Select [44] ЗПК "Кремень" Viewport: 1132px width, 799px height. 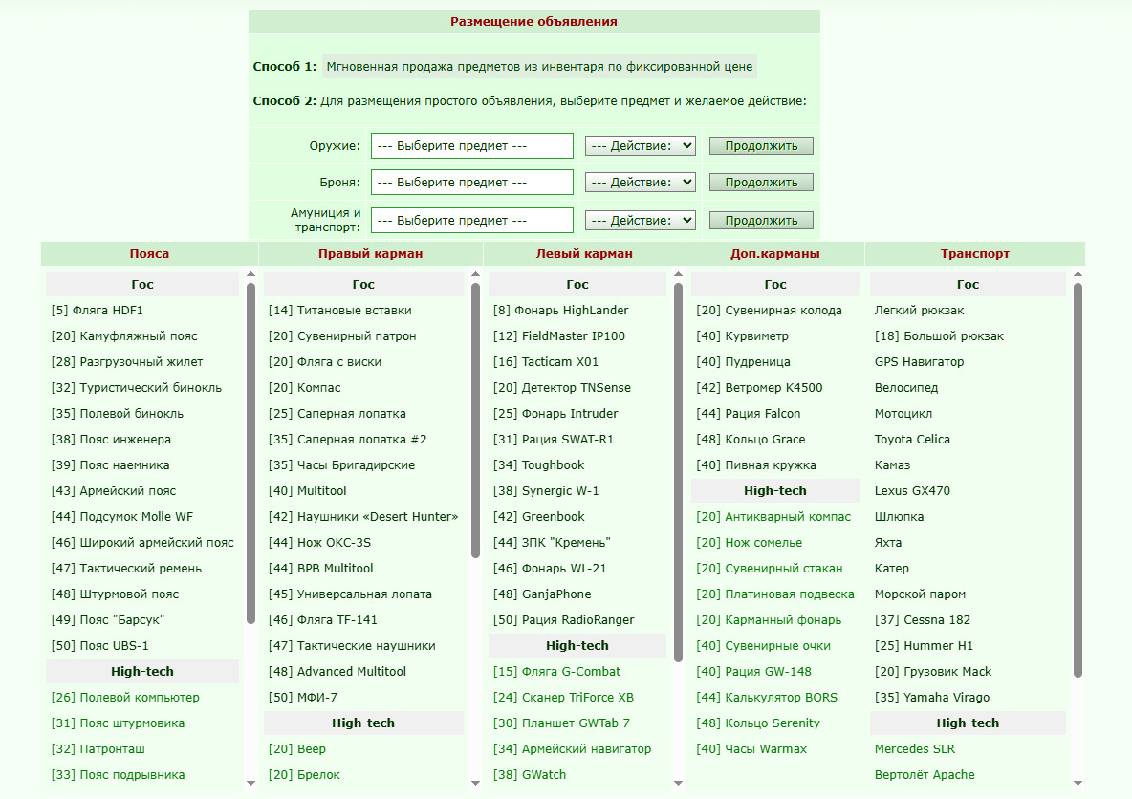[552, 543]
